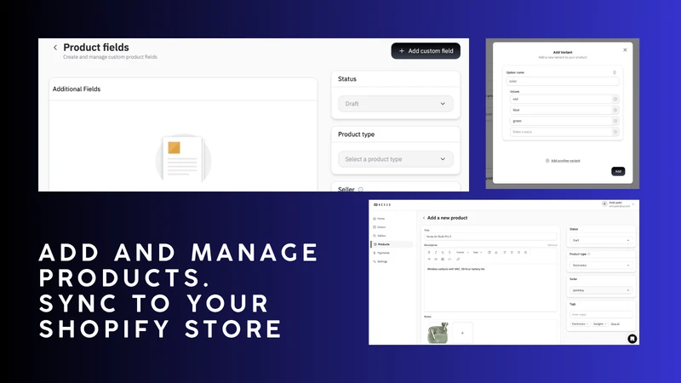Click the text color icon in editor

pos(489,252)
